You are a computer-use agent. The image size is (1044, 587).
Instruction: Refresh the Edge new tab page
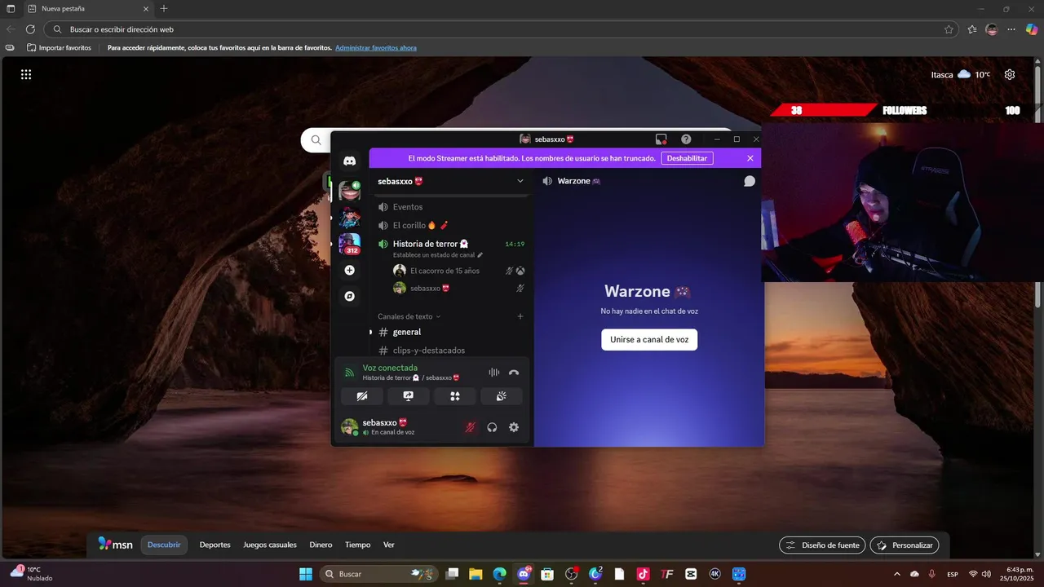point(30,29)
